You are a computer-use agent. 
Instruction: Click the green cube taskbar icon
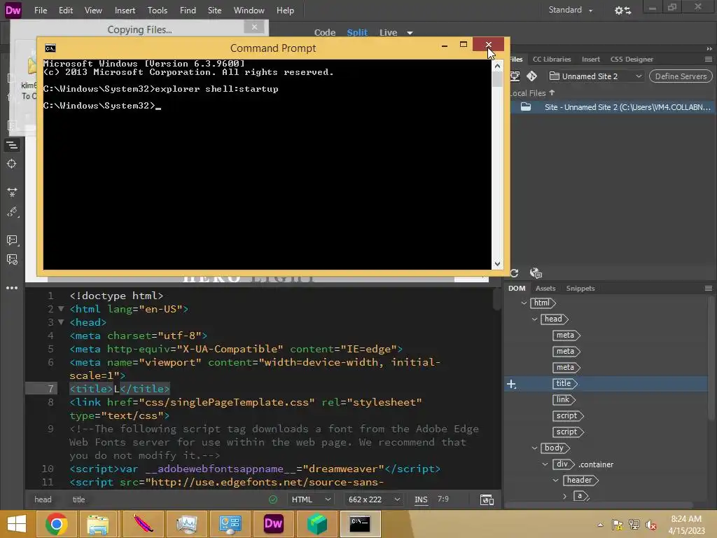316,524
